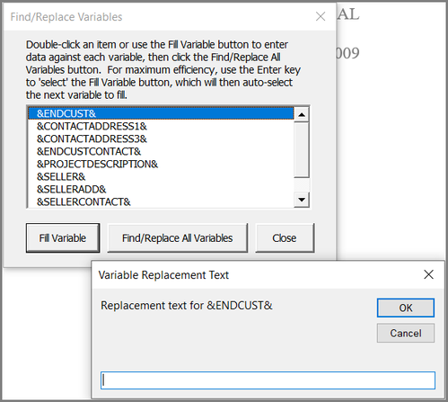448x402 pixels.
Task: Cancel the Variable Replacement Text dialog
Action: [406, 333]
